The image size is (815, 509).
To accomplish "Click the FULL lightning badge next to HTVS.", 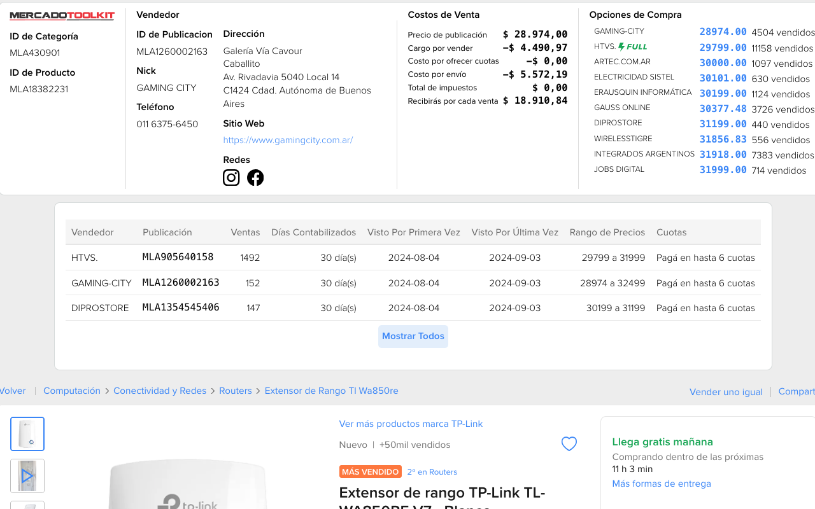I will point(633,46).
